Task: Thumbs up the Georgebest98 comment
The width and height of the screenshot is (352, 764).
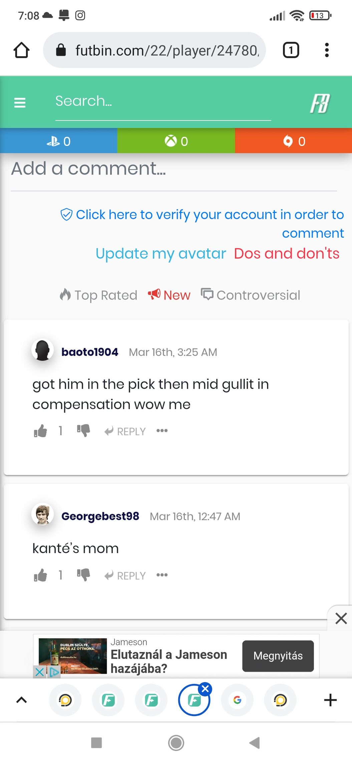Action: coord(40,576)
